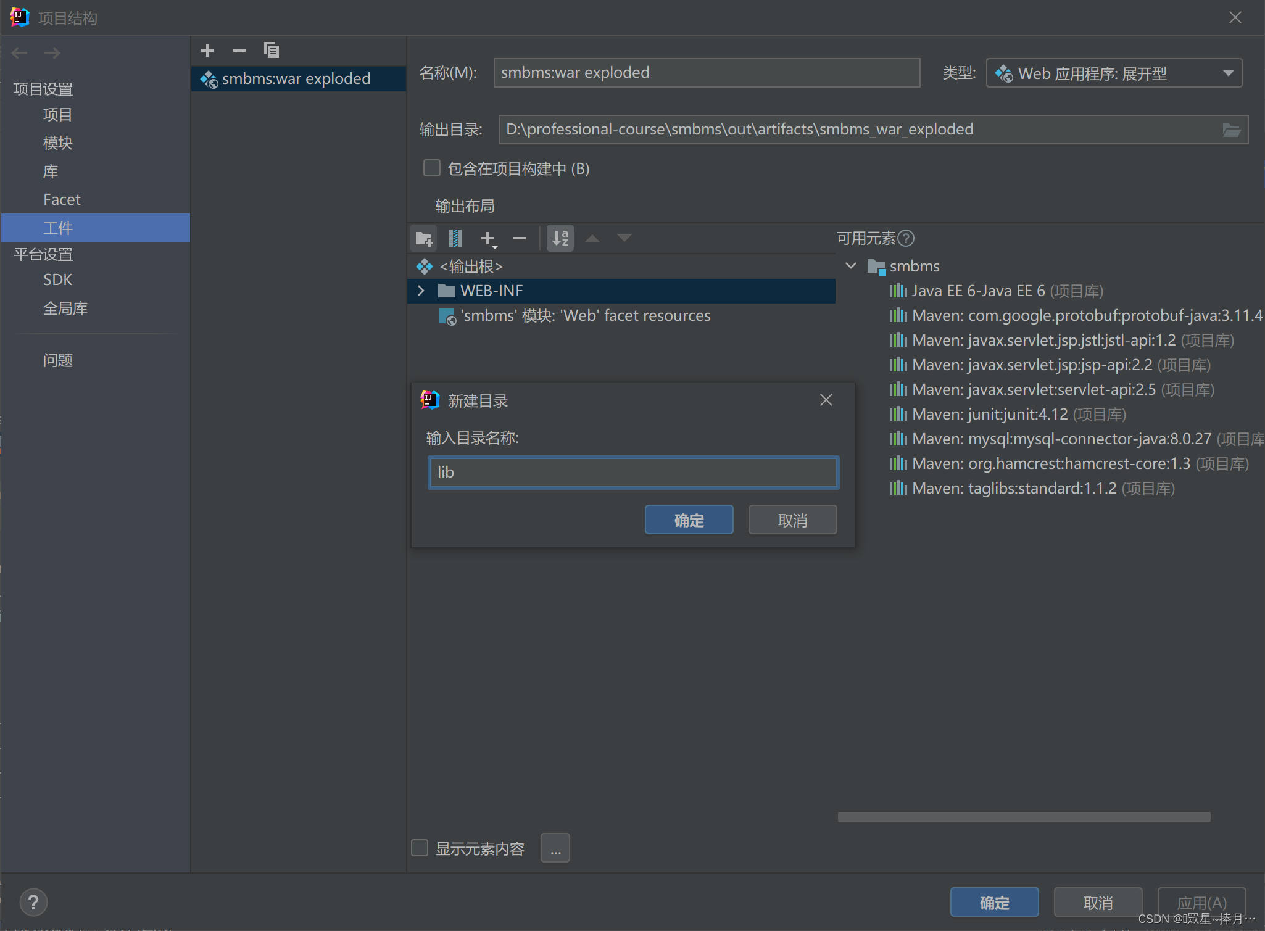Screen dimensions: 1265x931
Task: Open the add copy of dropdown plus
Action: tap(489, 239)
